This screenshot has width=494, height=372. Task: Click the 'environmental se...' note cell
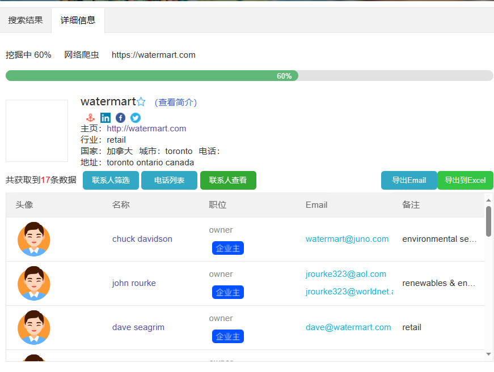(440, 239)
